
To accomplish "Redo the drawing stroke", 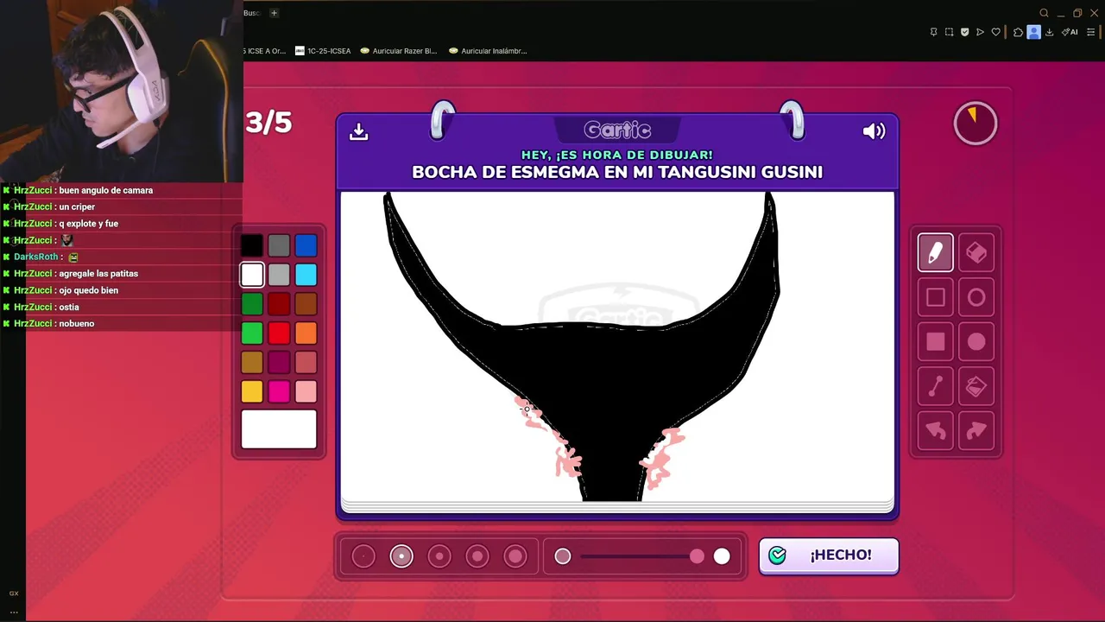I will point(976,431).
